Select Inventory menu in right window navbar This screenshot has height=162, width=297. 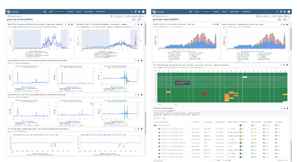click(x=216, y=11)
